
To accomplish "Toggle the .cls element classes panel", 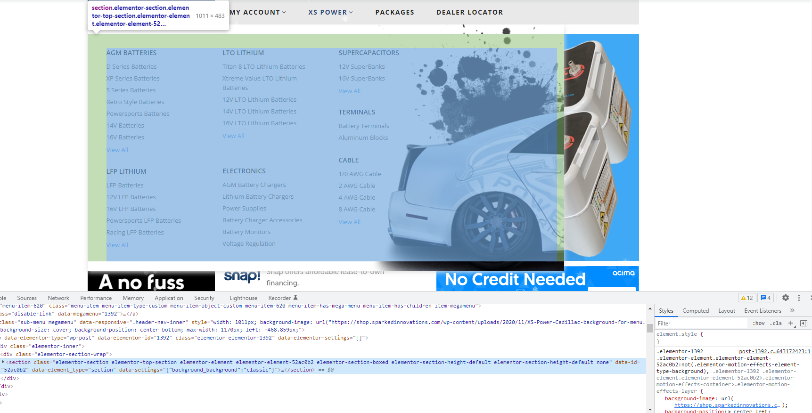I will point(777,323).
